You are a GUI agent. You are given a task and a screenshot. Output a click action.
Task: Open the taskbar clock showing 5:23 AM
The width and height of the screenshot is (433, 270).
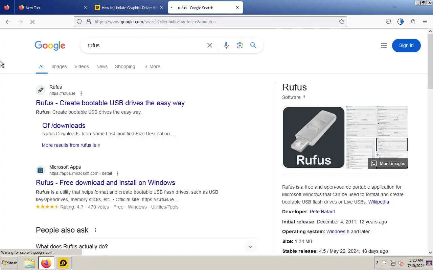pos(416,263)
